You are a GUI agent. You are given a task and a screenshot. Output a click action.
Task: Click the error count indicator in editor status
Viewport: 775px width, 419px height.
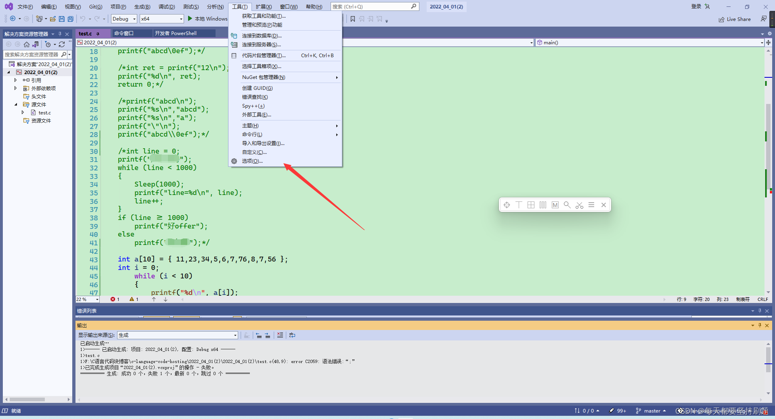[x=115, y=299]
